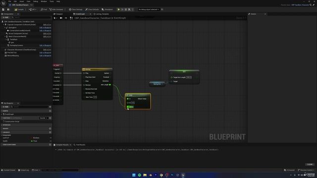Screen dimensions: 317x178
Task: Click Edit in C++ link for Capsule Component
Action: point(47,25)
